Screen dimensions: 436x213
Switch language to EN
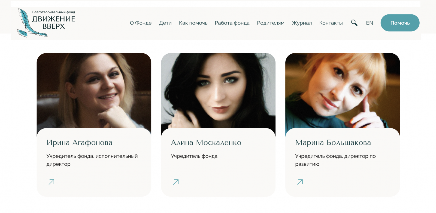(370, 23)
